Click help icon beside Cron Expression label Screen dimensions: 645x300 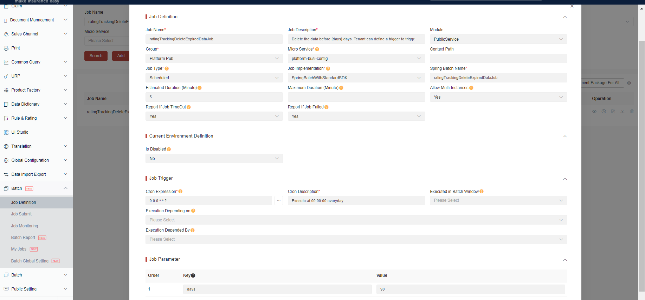pyautogui.click(x=180, y=192)
